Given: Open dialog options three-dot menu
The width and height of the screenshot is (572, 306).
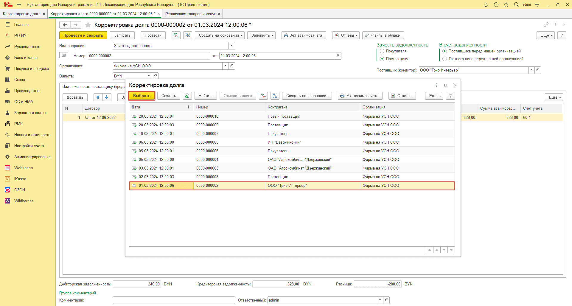Looking at the screenshot, I should [x=436, y=85].
